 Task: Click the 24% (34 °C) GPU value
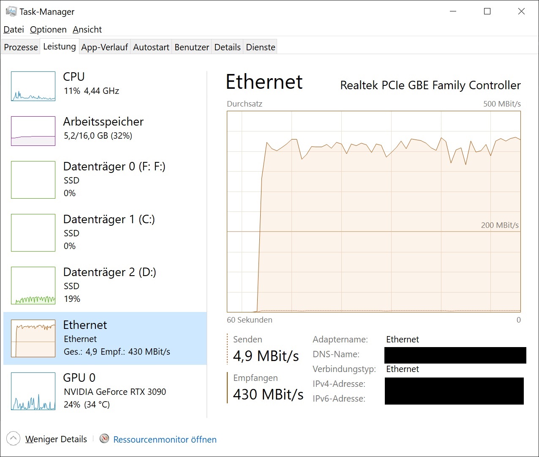point(87,405)
